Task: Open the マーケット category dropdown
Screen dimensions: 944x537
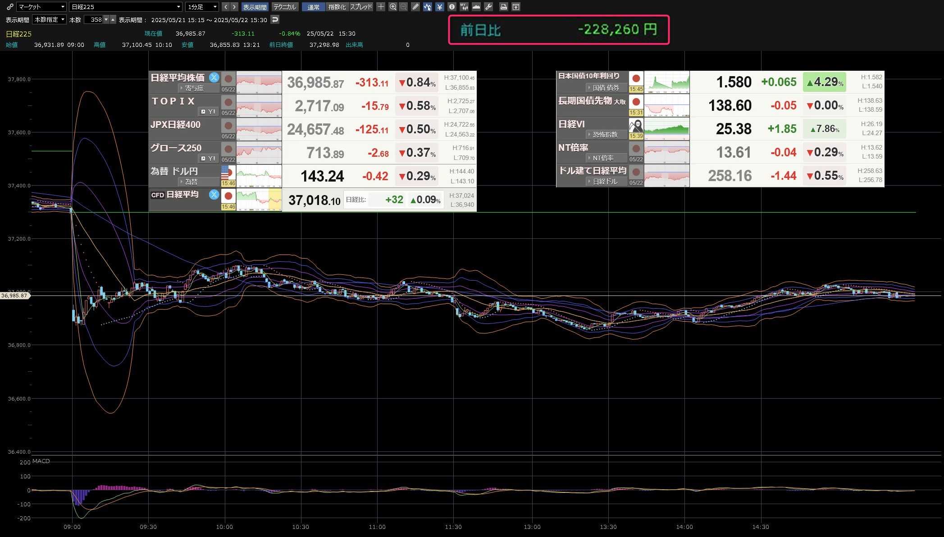Action: point(41,7)
